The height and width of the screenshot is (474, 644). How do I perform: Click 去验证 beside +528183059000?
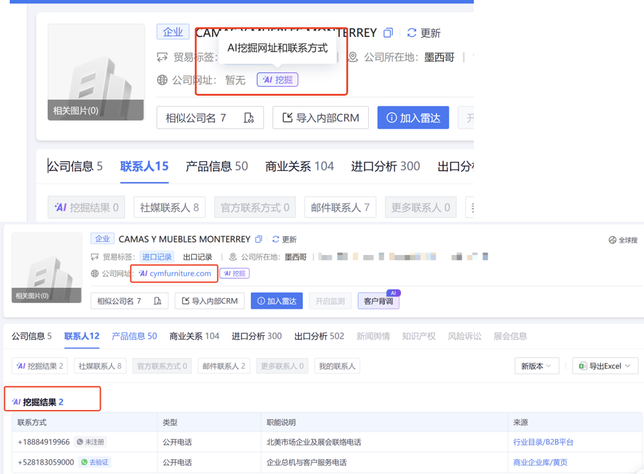point(94,462)
